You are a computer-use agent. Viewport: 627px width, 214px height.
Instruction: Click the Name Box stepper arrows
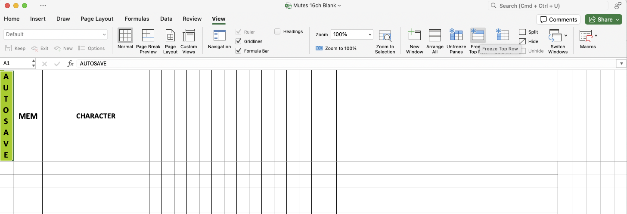34,63
